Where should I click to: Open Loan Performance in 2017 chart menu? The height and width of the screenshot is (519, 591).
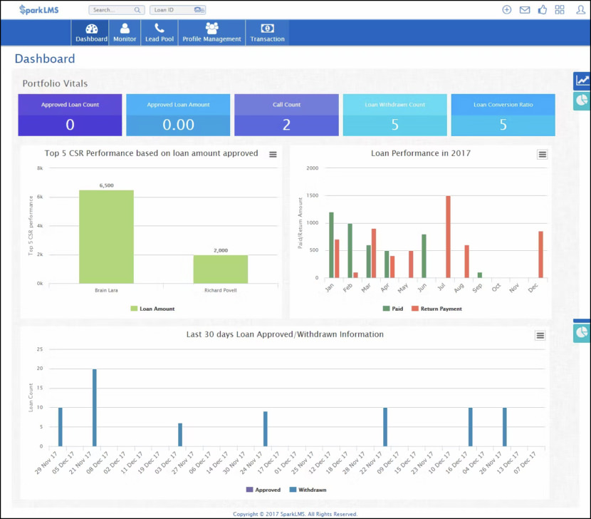coord(543,155)
